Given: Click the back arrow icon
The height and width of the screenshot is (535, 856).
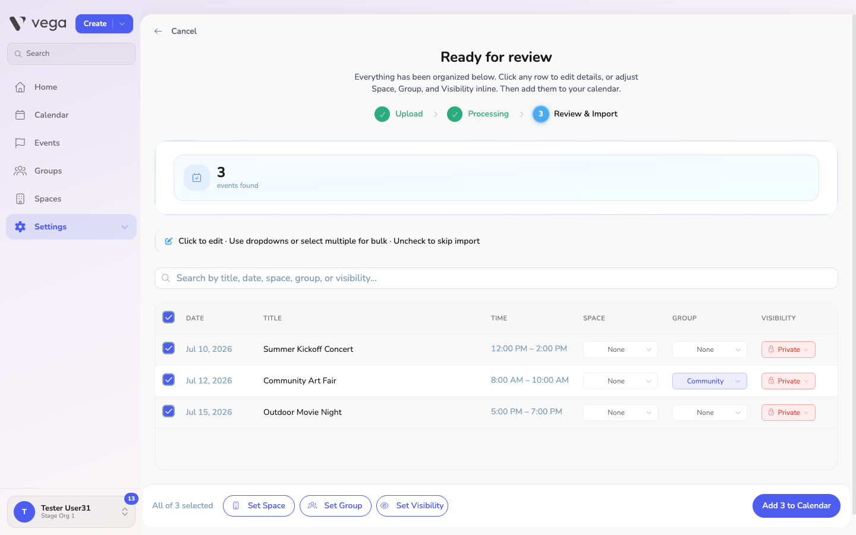Looking at the screenshot, I should (x=158, y=31).
